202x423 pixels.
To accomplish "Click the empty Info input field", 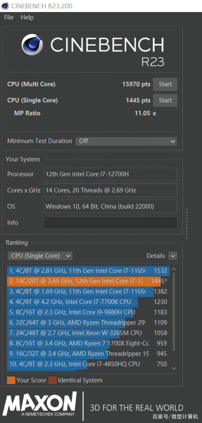I will click(x=111, y=223).
